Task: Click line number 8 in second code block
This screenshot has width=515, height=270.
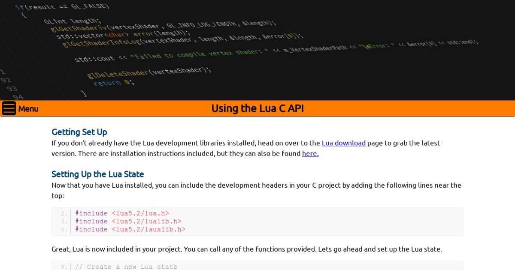Action: [x=64, y=267]
